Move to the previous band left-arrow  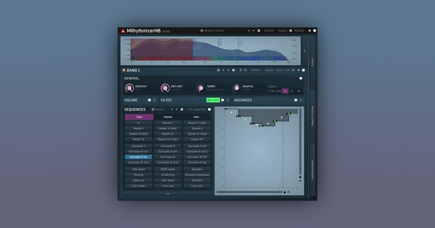pyautogui.click(x=293, y=70)
